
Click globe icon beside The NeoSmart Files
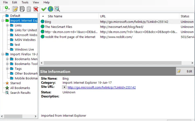coord(43,27)
